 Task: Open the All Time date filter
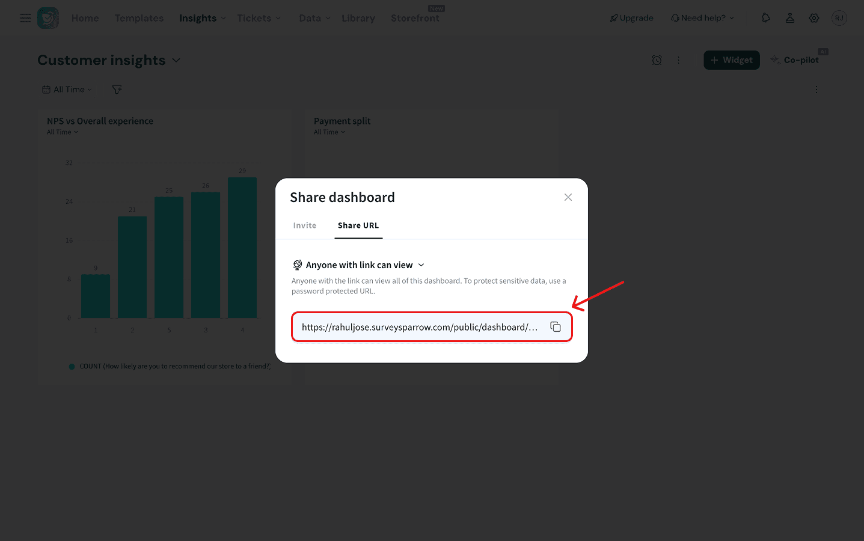click(x=67, y=90)
